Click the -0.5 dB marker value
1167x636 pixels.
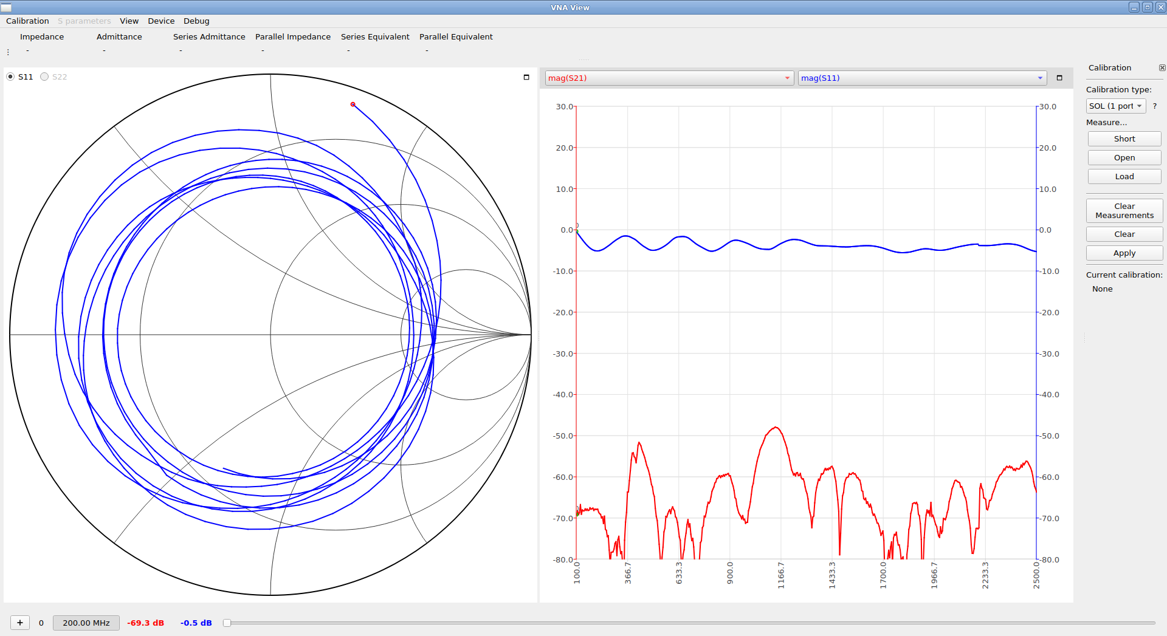(196, 623)
